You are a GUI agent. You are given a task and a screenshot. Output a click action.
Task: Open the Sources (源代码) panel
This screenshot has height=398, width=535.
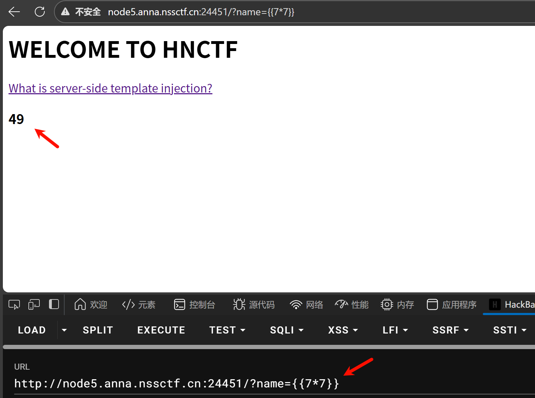pos(254,304)
